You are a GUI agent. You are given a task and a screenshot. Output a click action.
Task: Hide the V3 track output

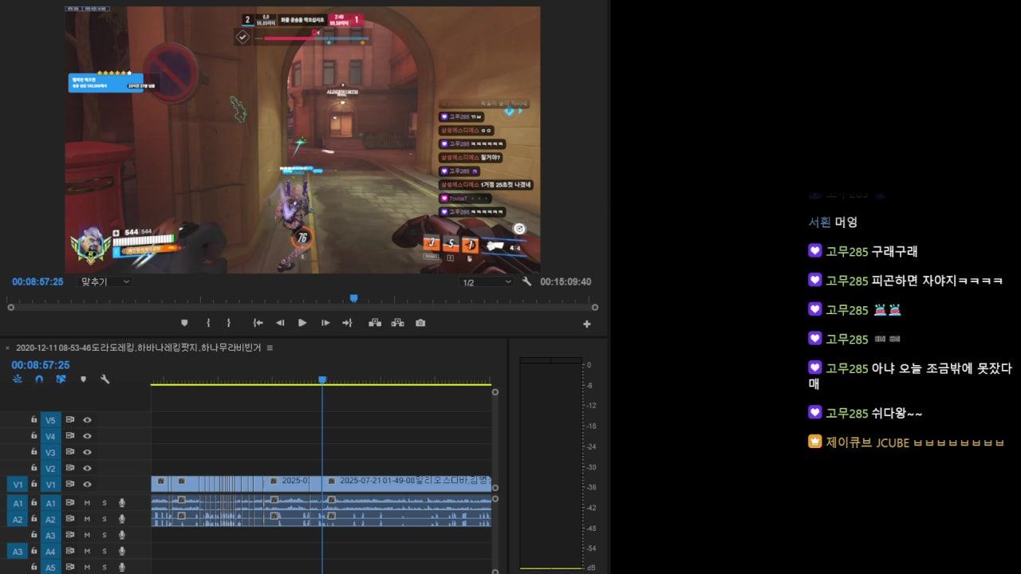(87, 452)
